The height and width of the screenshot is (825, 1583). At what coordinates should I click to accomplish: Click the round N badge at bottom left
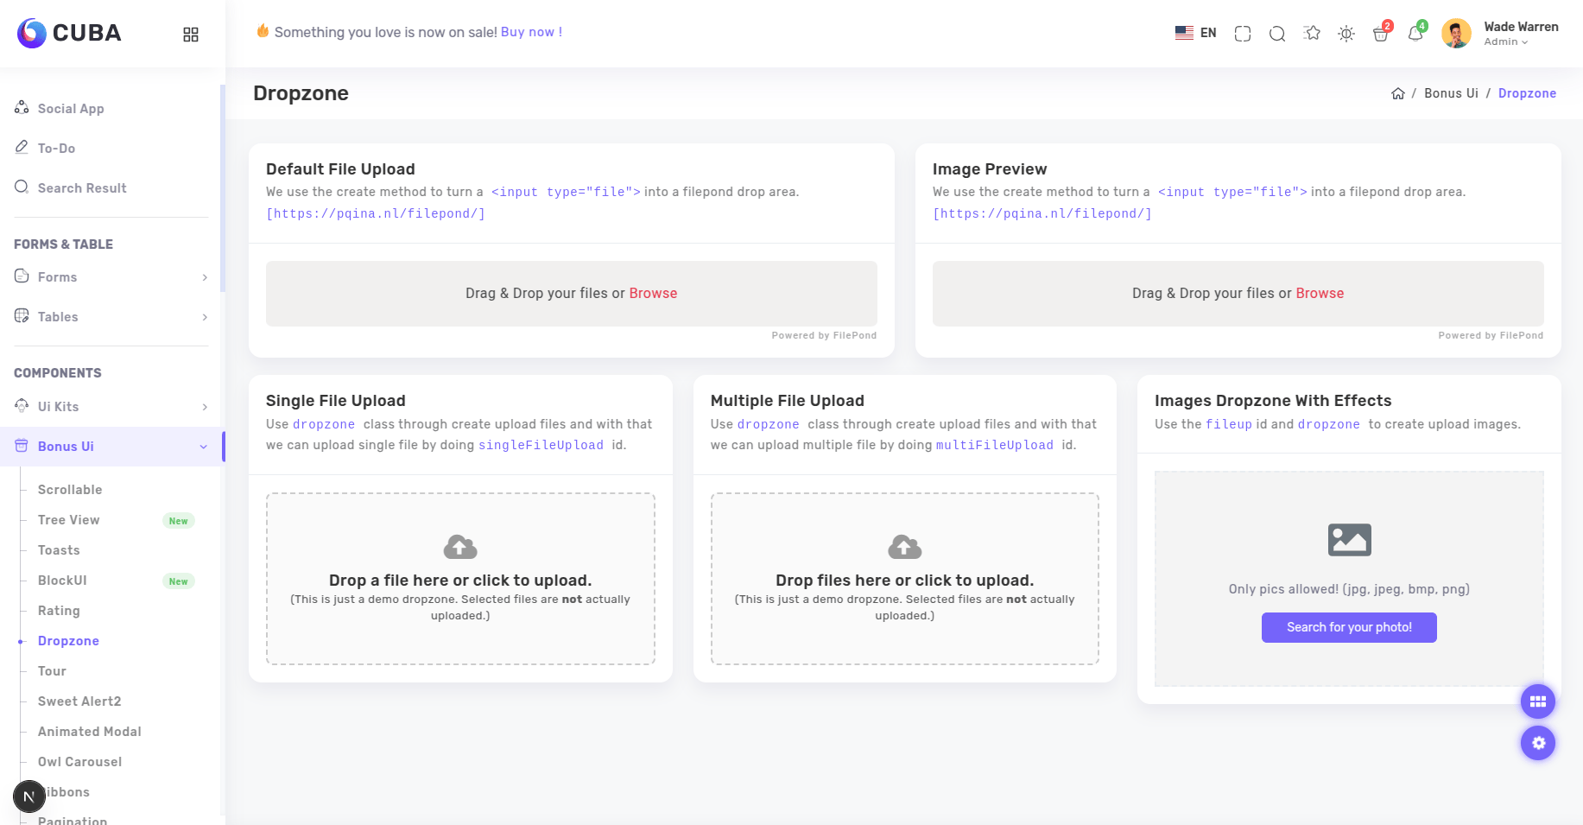click(x=28, y=796)
